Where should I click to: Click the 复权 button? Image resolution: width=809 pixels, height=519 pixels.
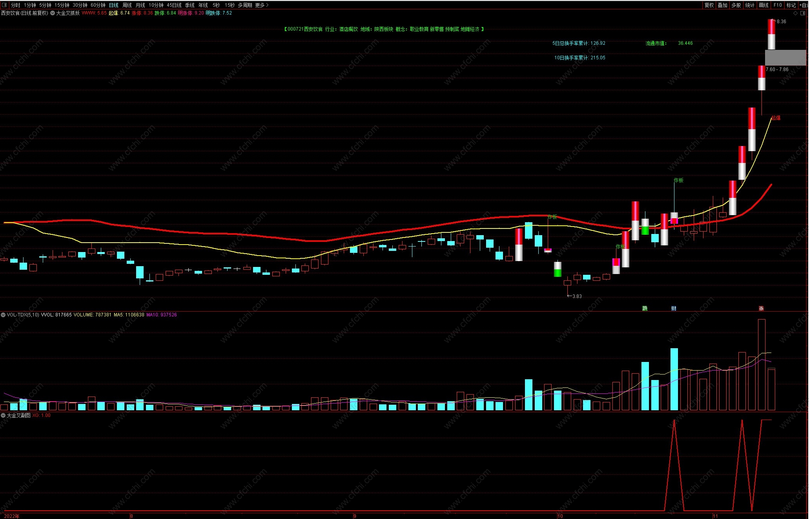709,5
